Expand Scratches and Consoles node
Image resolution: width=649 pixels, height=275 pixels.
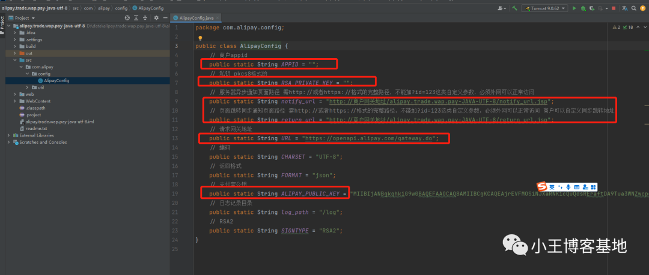tap(9, 142)
